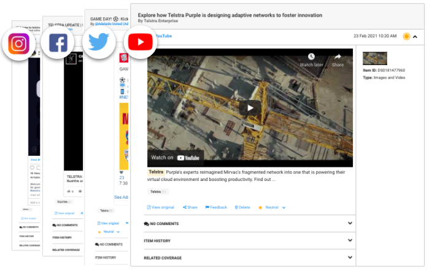Click NO COMMENTS in the Twitter card

(x=109, y=244)
